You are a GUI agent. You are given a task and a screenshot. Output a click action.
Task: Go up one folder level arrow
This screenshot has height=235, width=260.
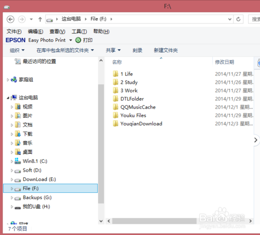(40, 19)
